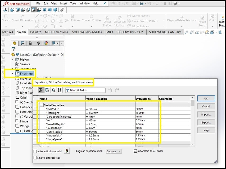The width and height of the screenshot is (226, 169).
Task: Switch to the Evaluate tab
Action: point(35,32)
